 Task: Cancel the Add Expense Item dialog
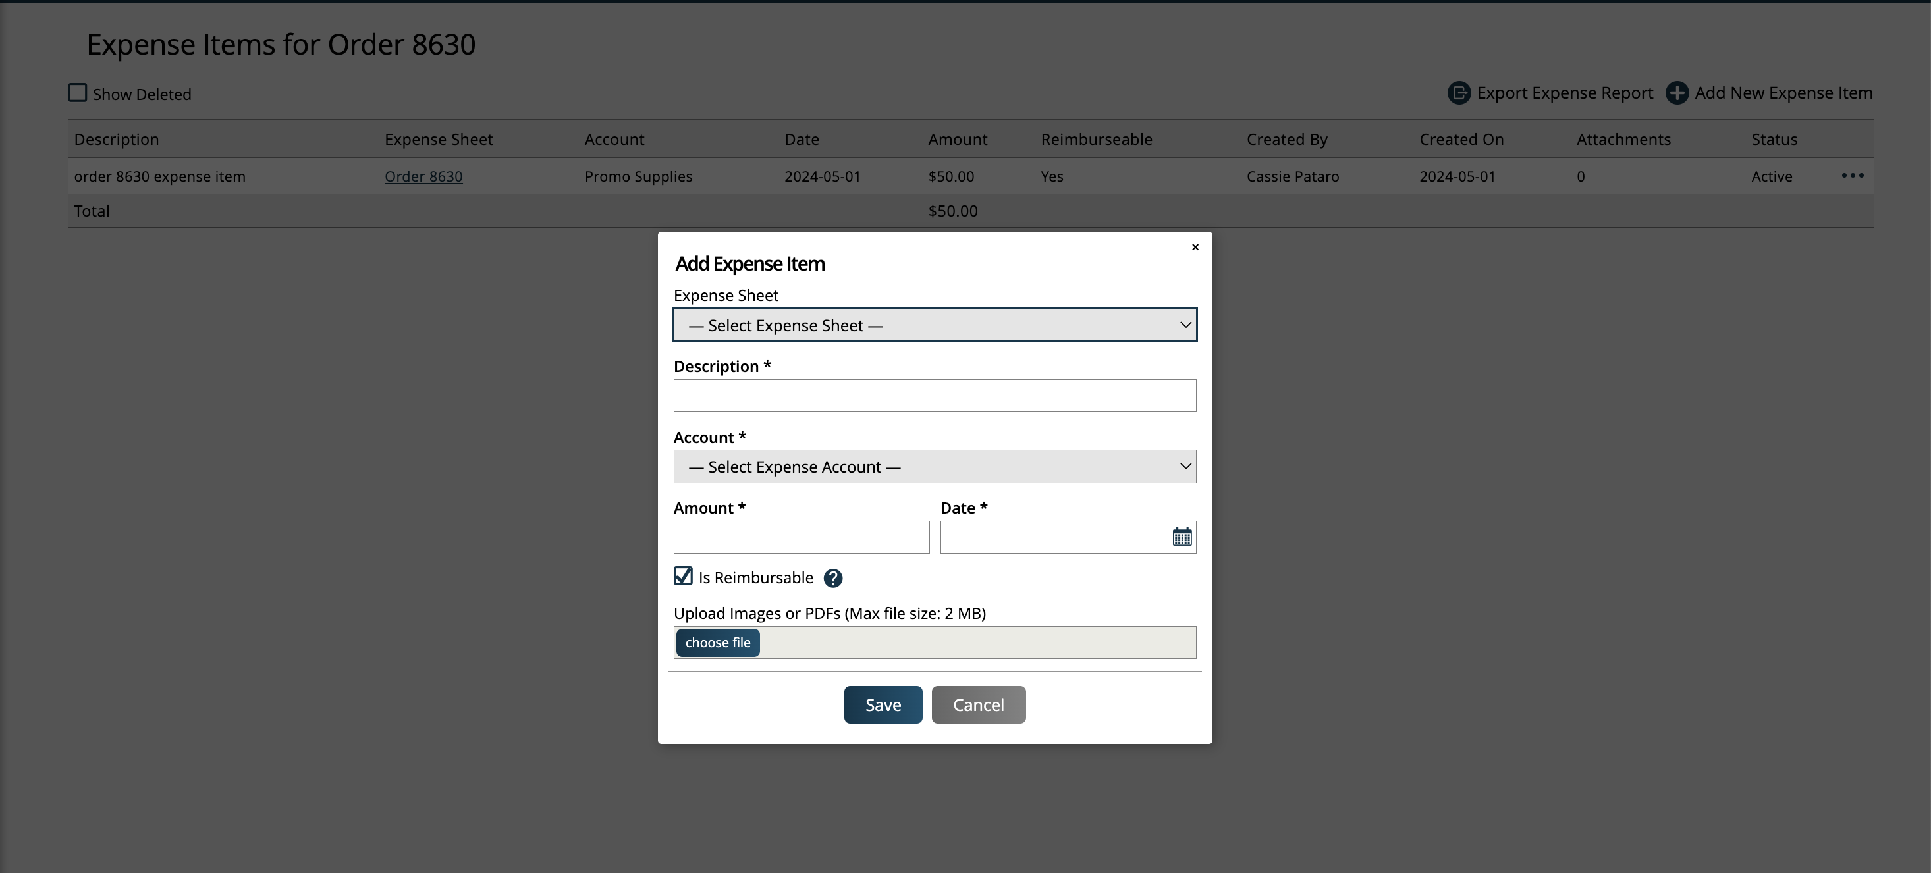click(x=977, y=704)
